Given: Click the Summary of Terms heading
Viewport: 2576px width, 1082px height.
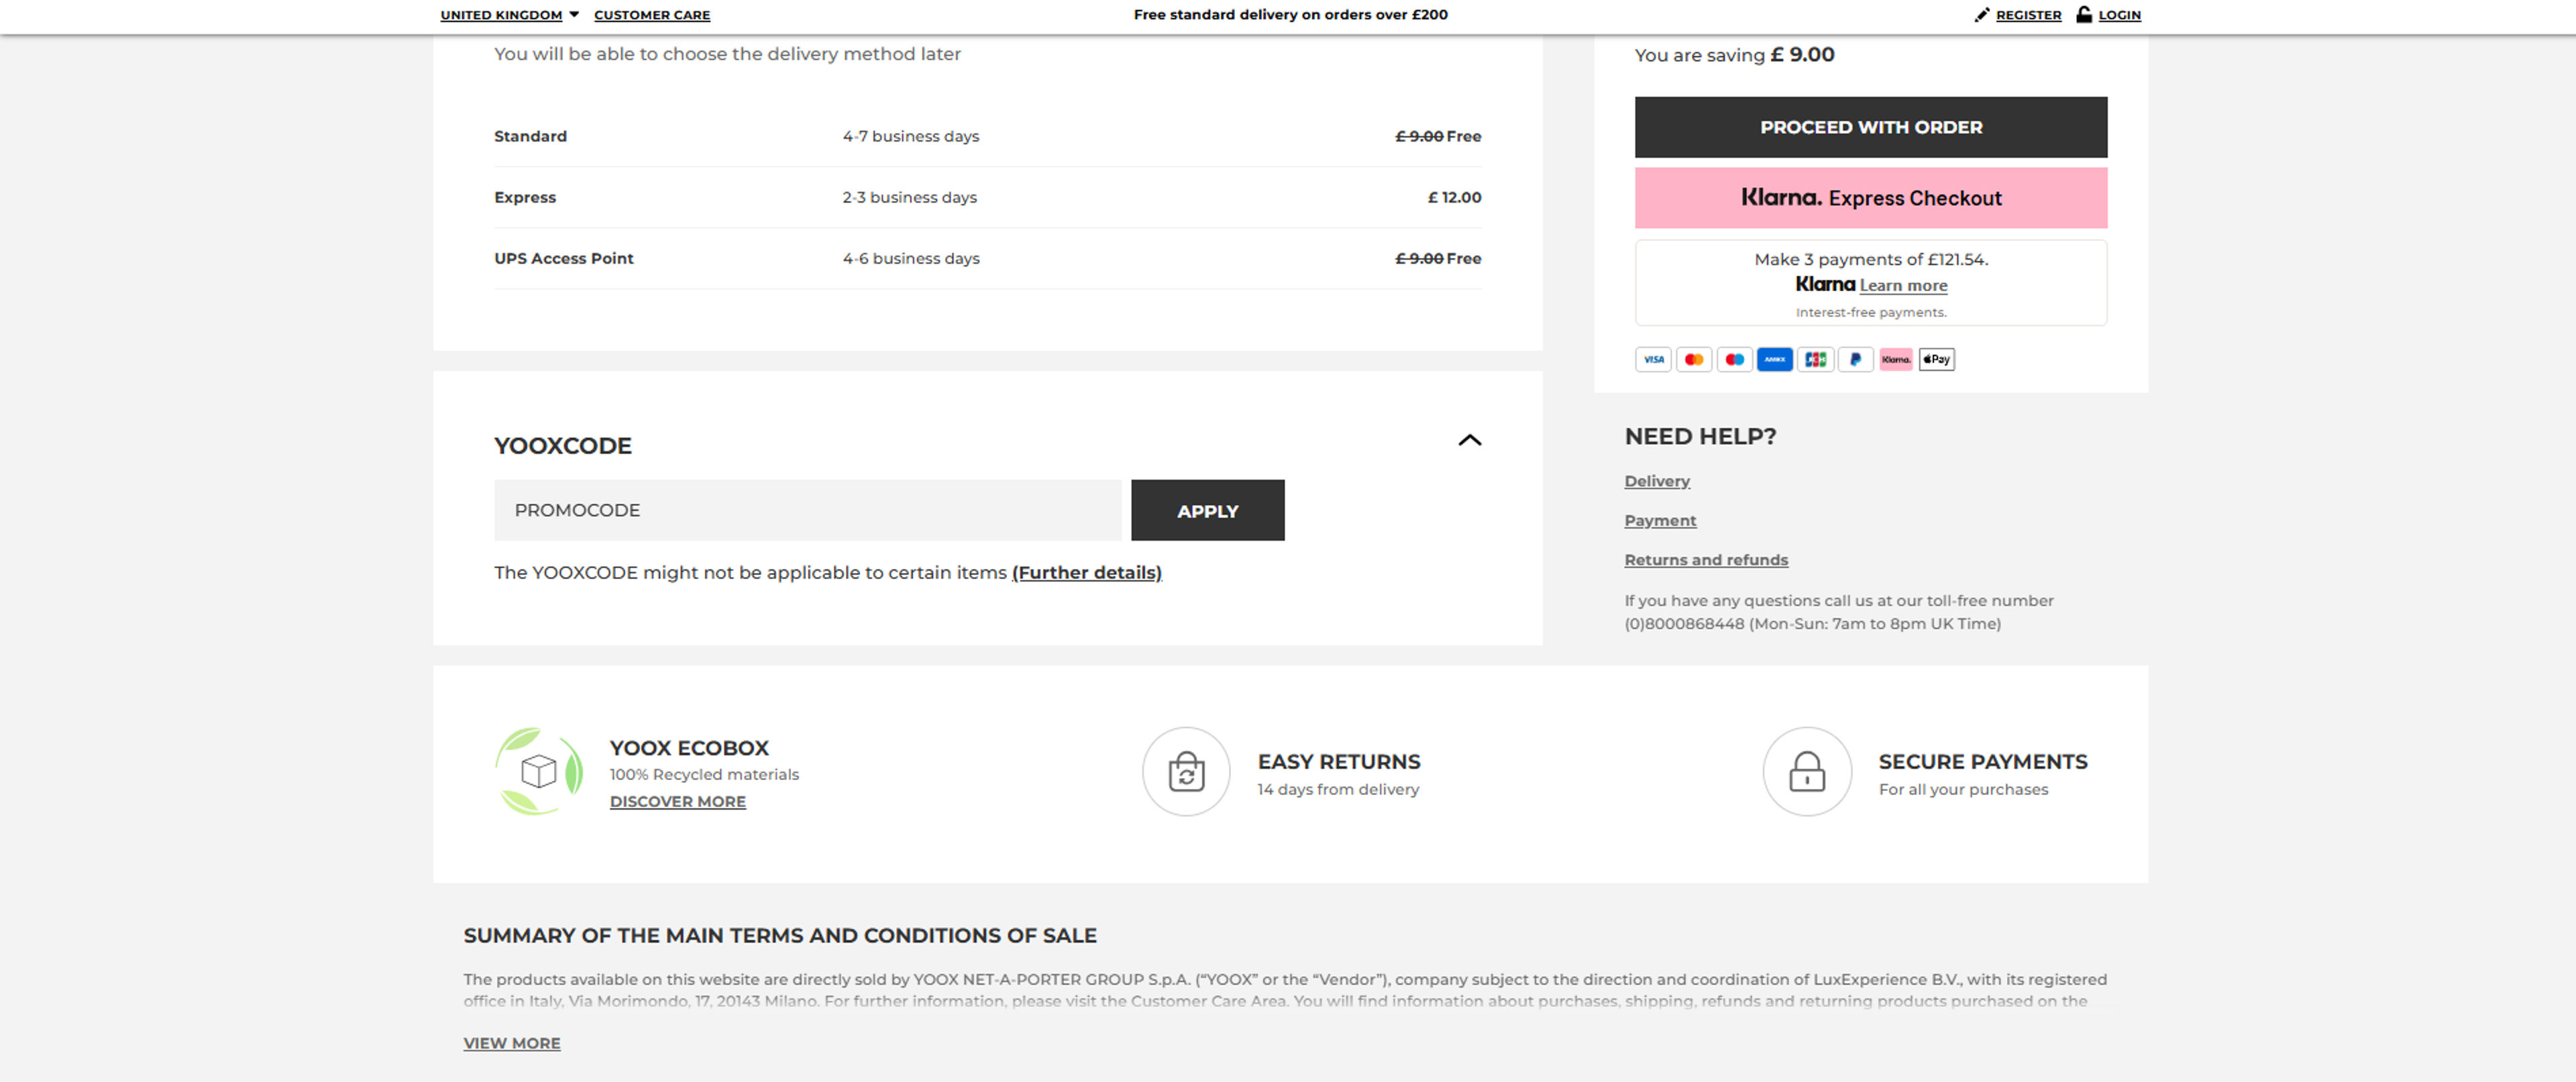Looking at the screenshot, I should pos(780,936).
